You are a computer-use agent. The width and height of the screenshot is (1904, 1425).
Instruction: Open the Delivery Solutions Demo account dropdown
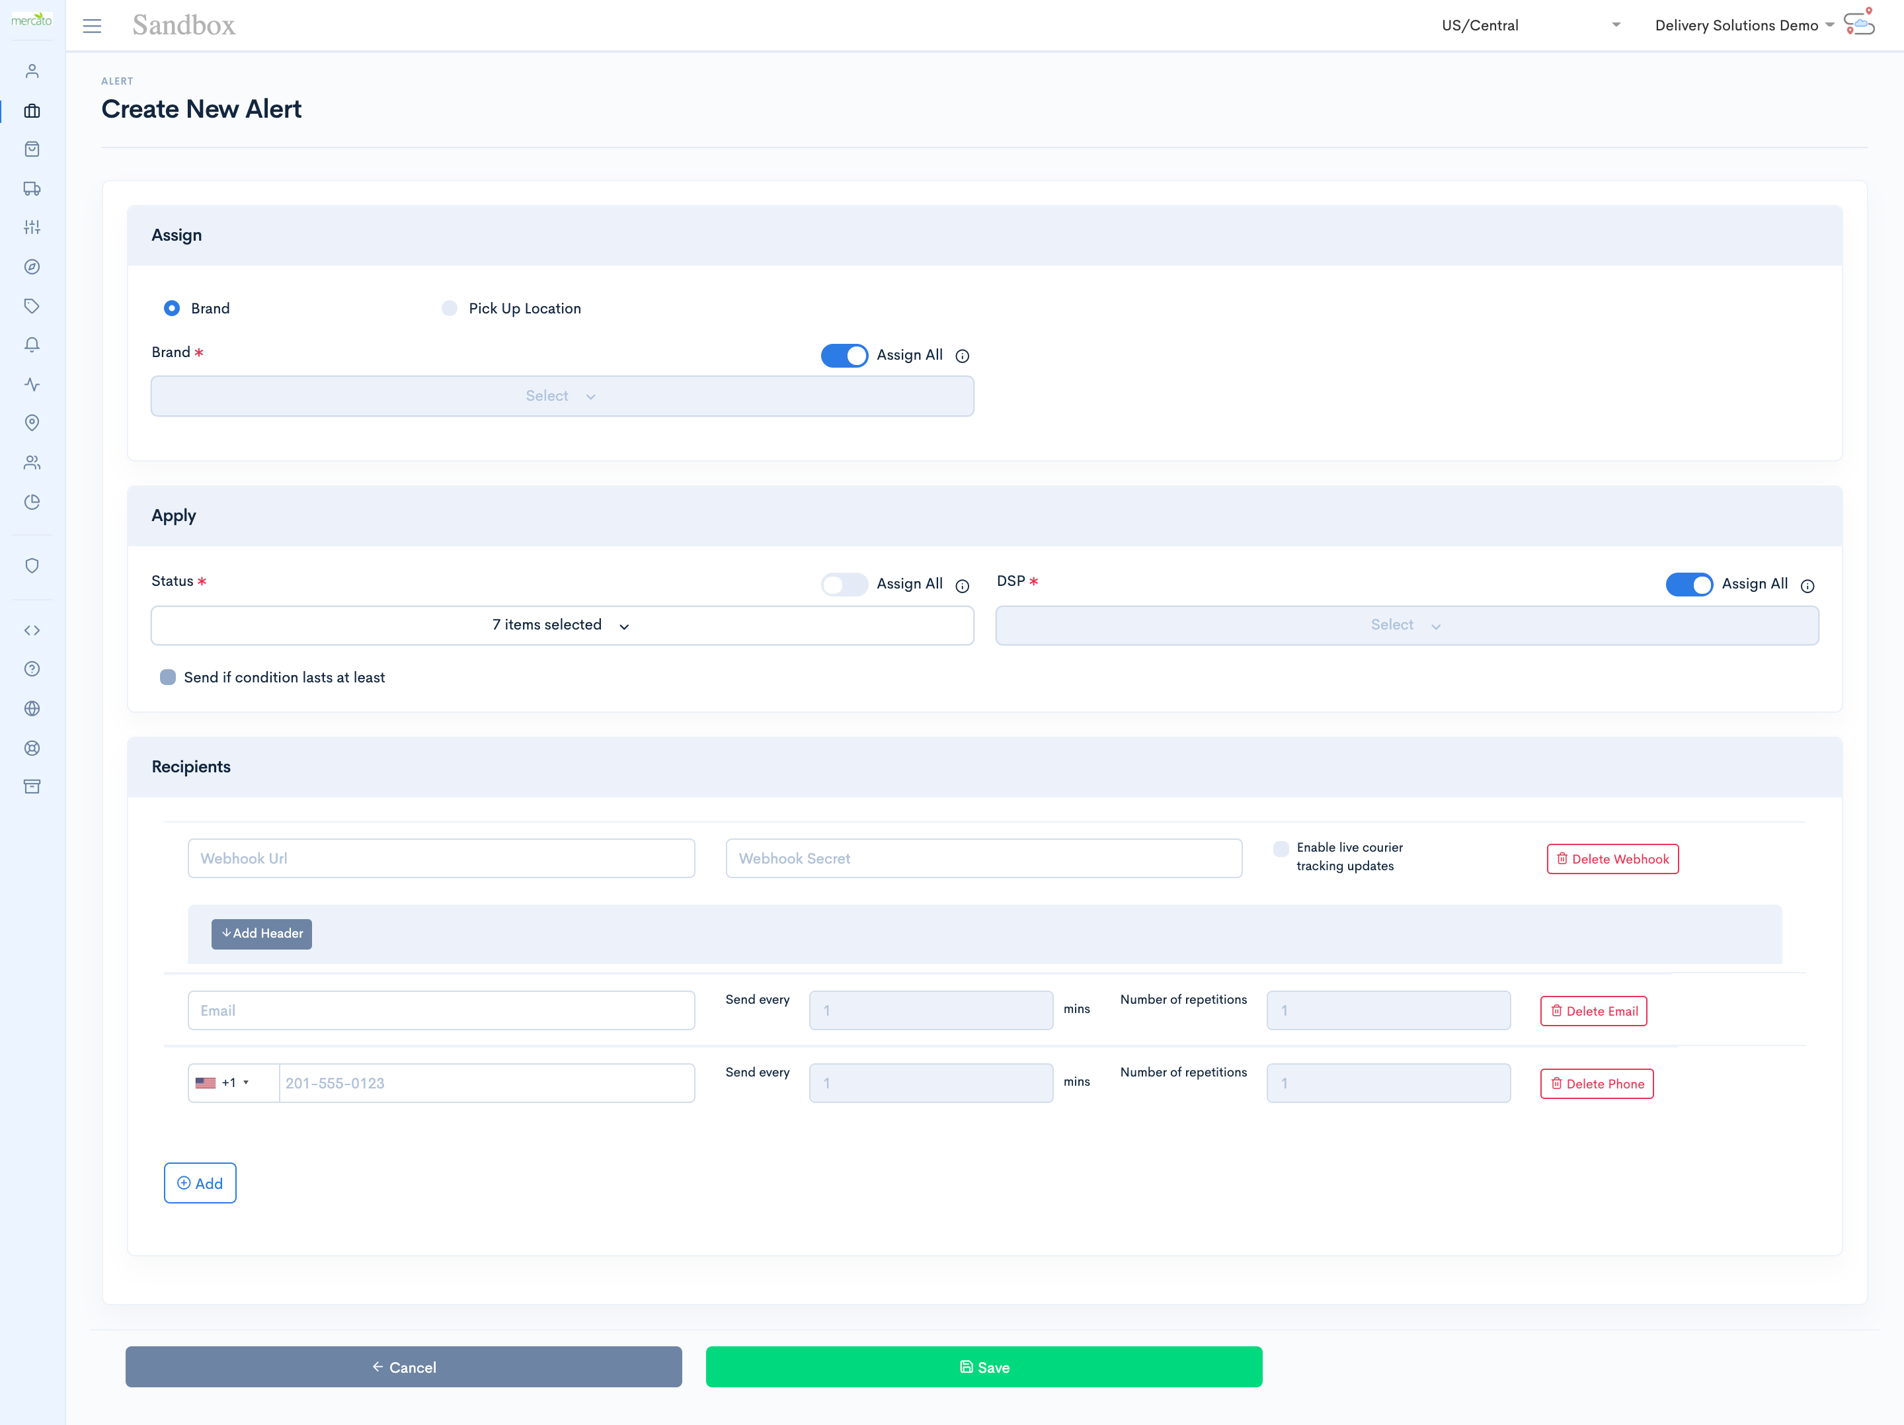[1744, 26]
